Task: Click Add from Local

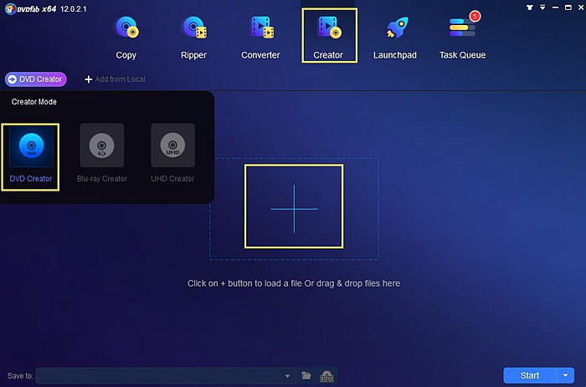Action: (x=115, y=79)
